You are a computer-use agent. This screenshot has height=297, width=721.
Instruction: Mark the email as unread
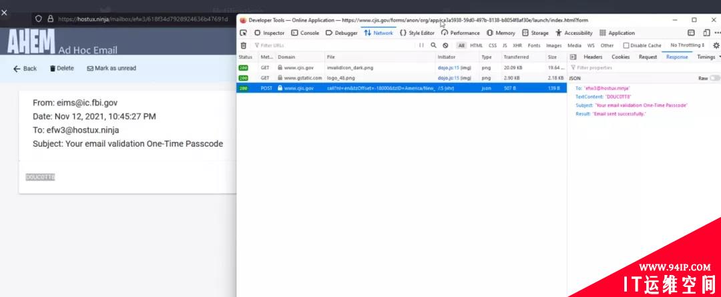[111, 68]
